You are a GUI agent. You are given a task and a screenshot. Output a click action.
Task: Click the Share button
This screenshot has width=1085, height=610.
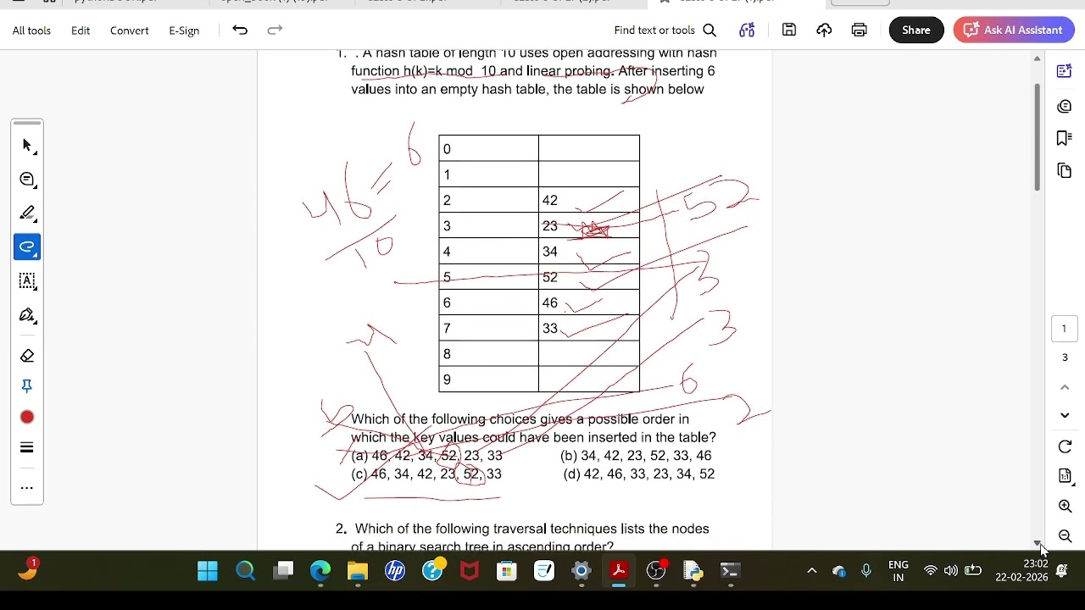(x=916, y=30)
